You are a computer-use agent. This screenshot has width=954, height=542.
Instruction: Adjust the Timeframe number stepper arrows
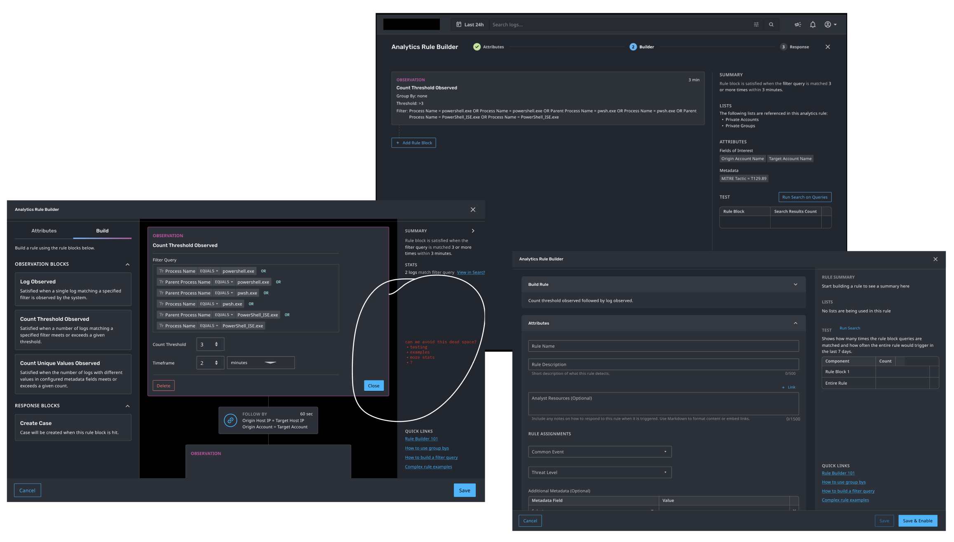pyautogui.click(x=216, y=363)
